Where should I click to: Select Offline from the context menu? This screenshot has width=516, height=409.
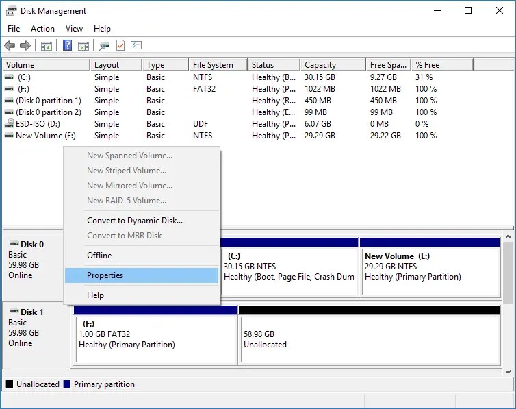(99, 256)
